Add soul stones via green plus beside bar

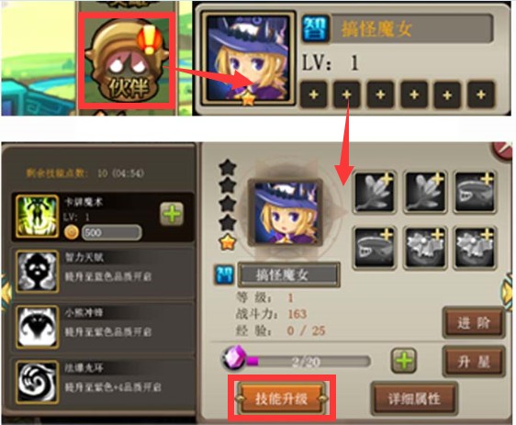(403, 361)
